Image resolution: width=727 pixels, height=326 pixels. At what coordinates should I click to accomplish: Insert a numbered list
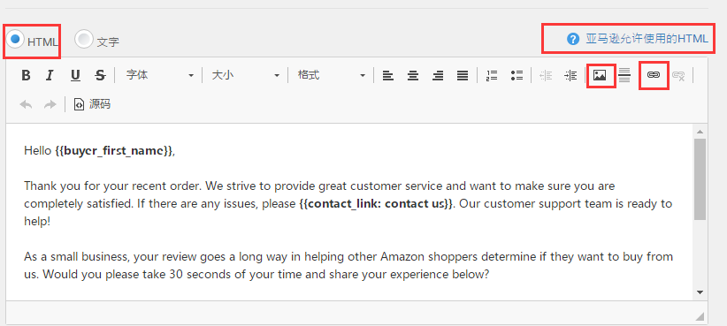coord(492,75)
